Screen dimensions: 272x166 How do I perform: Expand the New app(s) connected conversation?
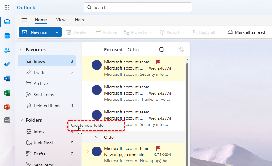point(88,151)
